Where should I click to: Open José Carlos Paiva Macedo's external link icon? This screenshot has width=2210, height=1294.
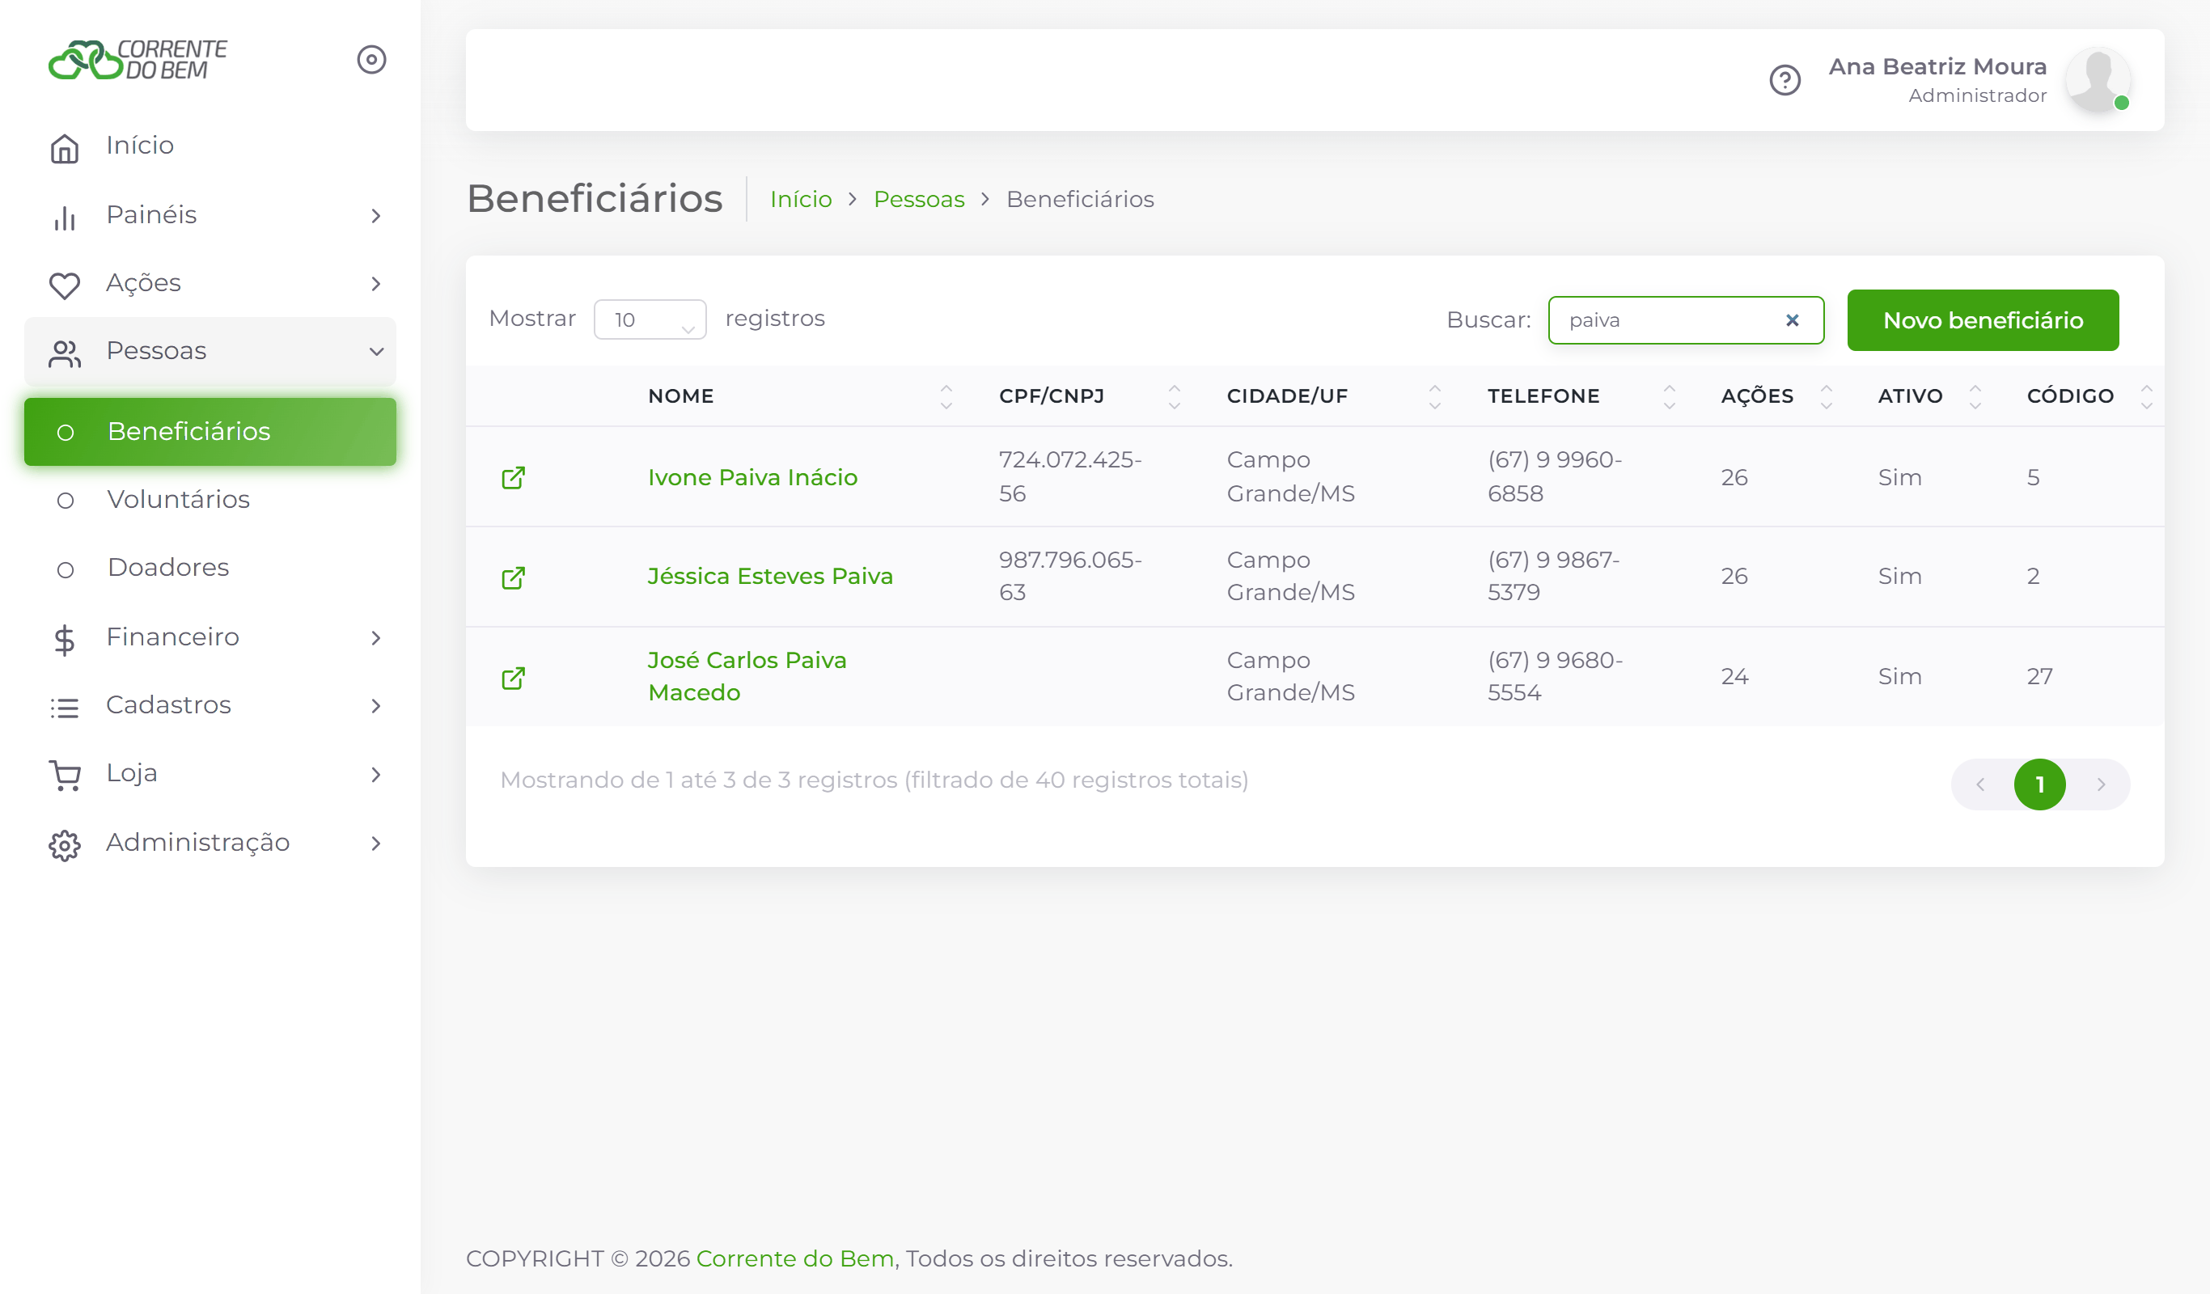point(513,678)
